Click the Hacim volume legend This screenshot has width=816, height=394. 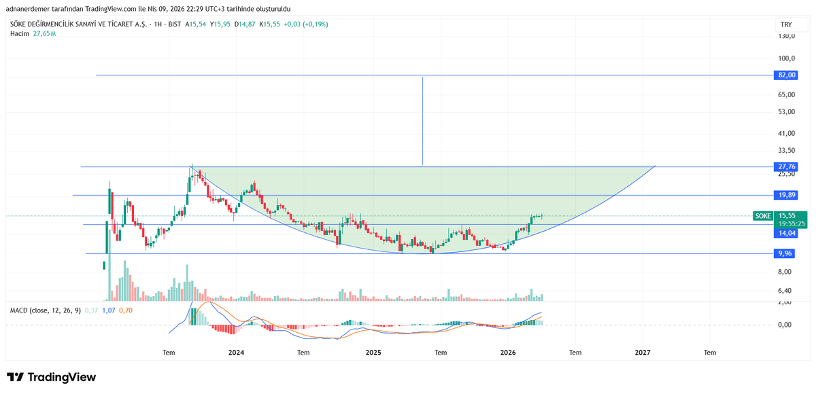tap(18, 33)
